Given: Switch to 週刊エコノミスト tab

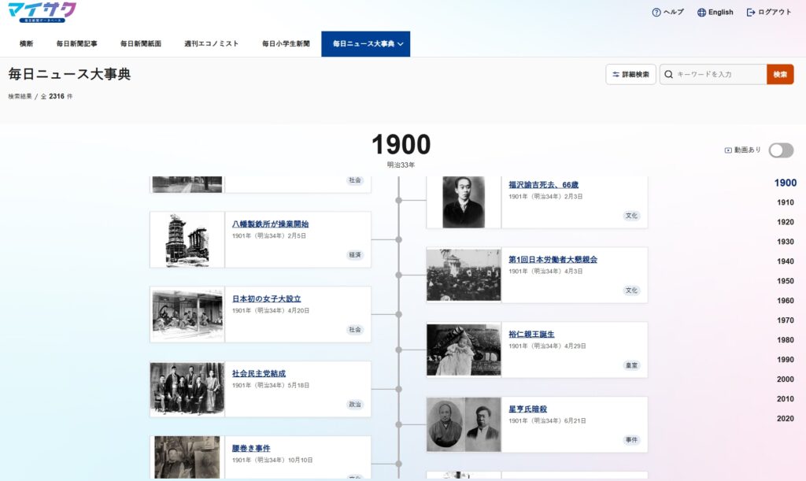Looking at the screenshot, I should tap(211, 43).
